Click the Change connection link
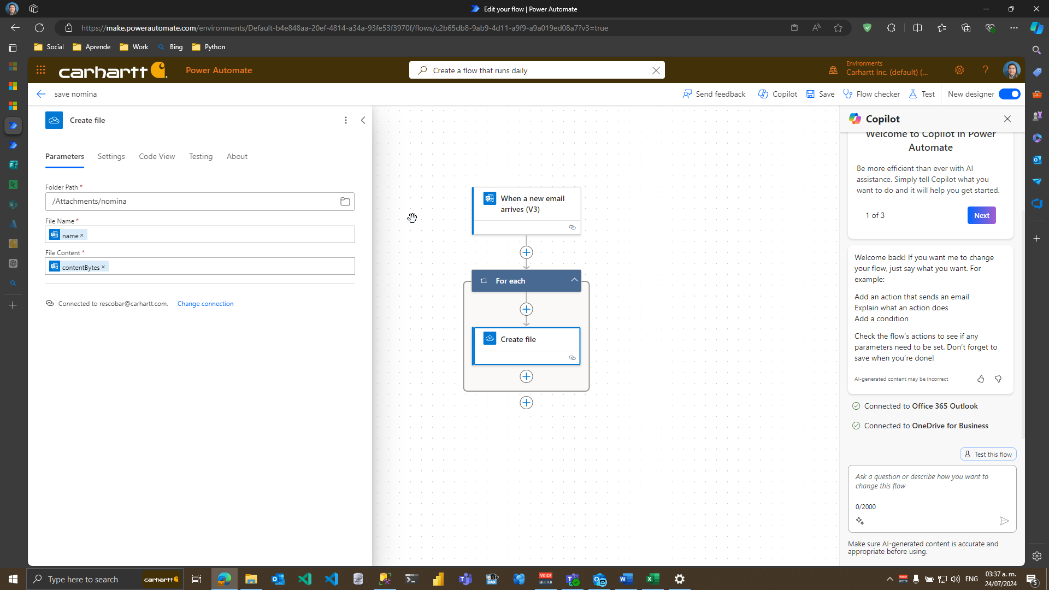 point(205,303)
